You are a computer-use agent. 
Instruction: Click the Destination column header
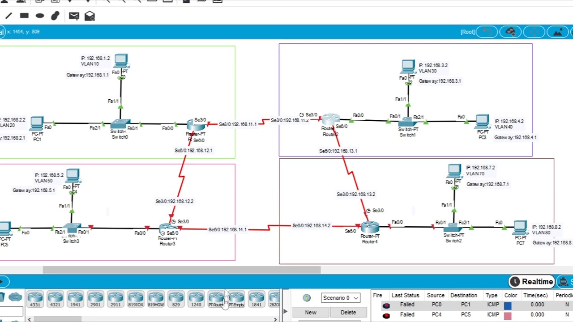click(463, 296)
